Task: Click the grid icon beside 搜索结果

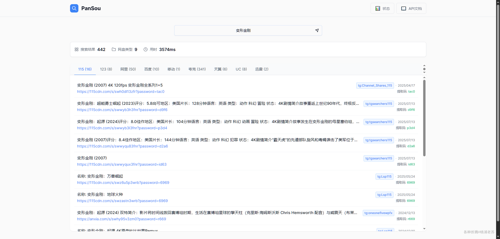Action: [77, 49]
